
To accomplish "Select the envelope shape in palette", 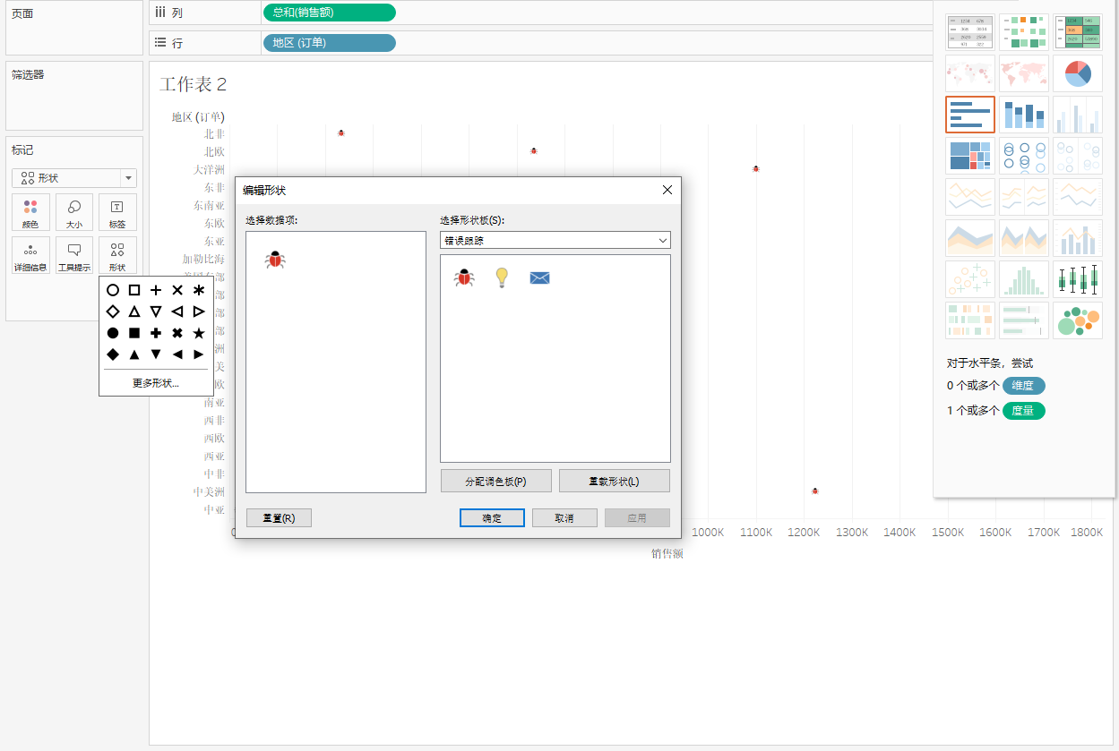I will tap(539, 277).
